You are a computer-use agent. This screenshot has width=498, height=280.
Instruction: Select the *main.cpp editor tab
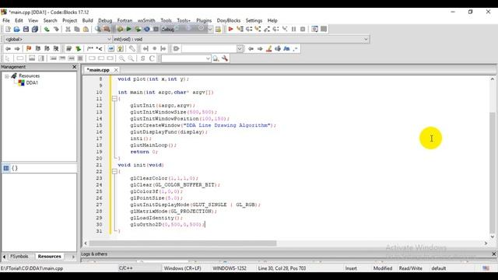[x=98, y=70]
